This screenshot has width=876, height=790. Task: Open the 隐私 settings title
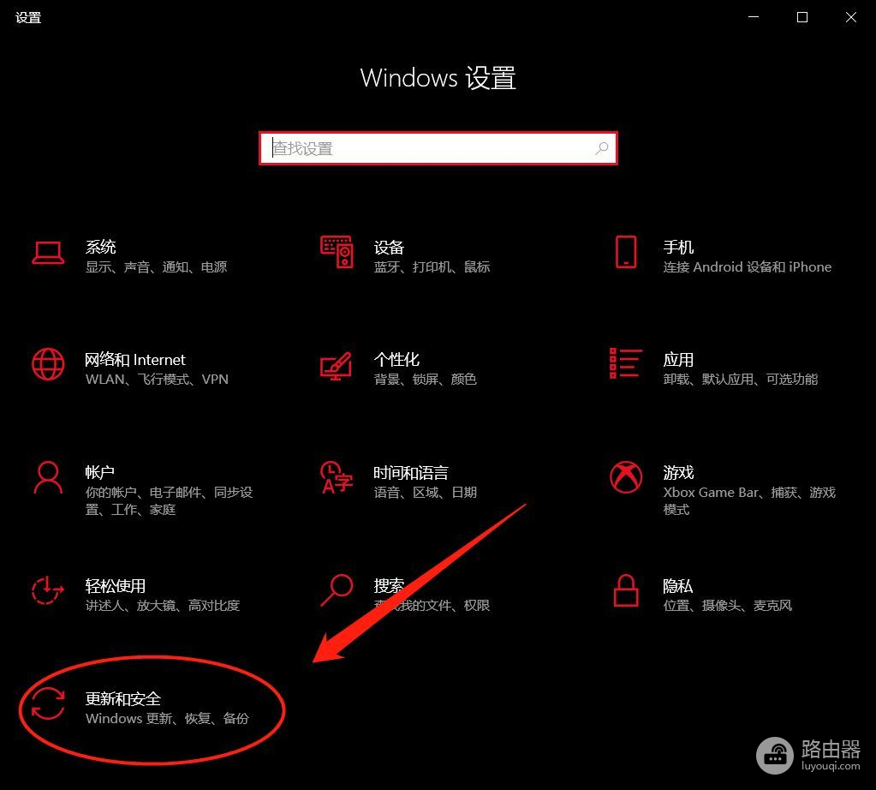677,586
